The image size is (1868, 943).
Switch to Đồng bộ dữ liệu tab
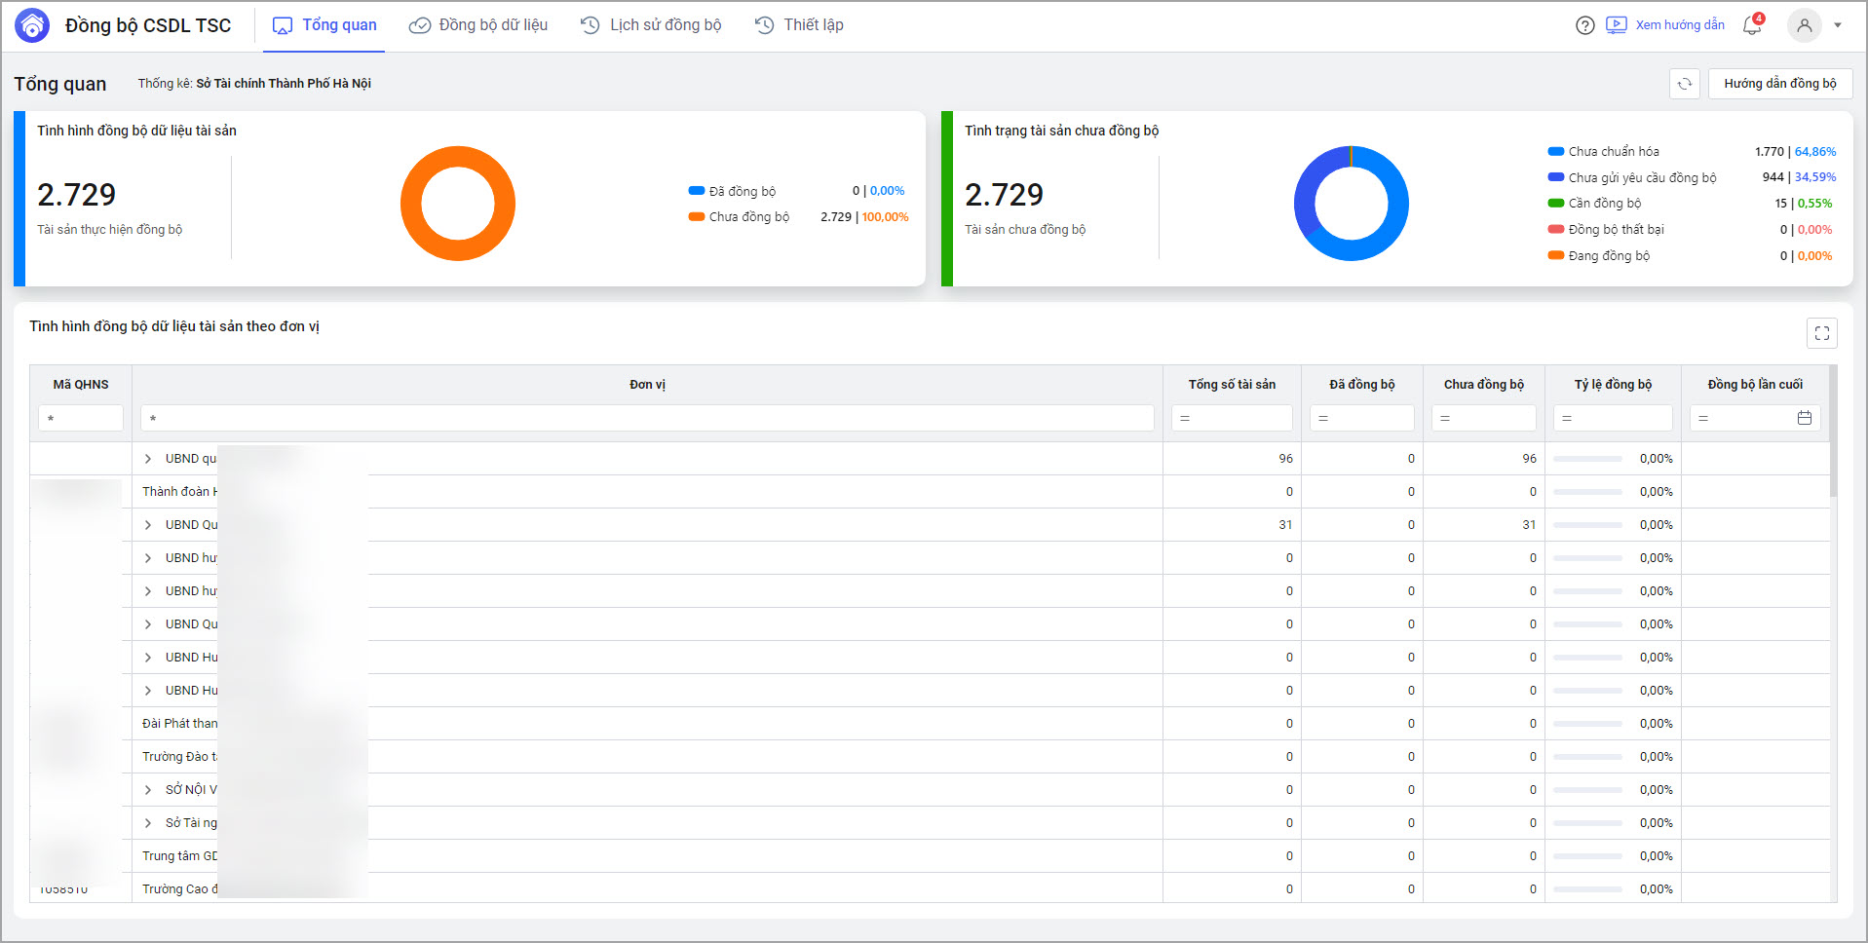click(478, 25)
